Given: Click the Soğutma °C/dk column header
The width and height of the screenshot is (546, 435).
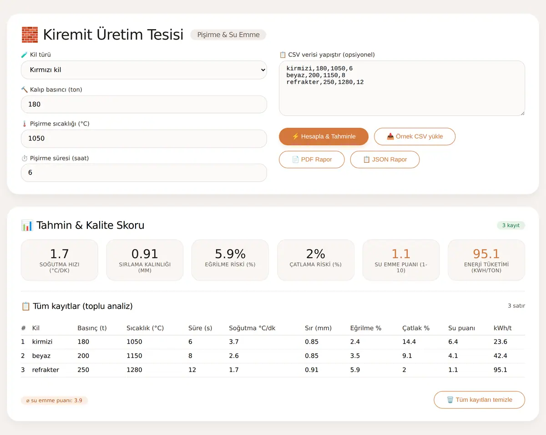Looking at the screenshot, I should click(252, 328).
